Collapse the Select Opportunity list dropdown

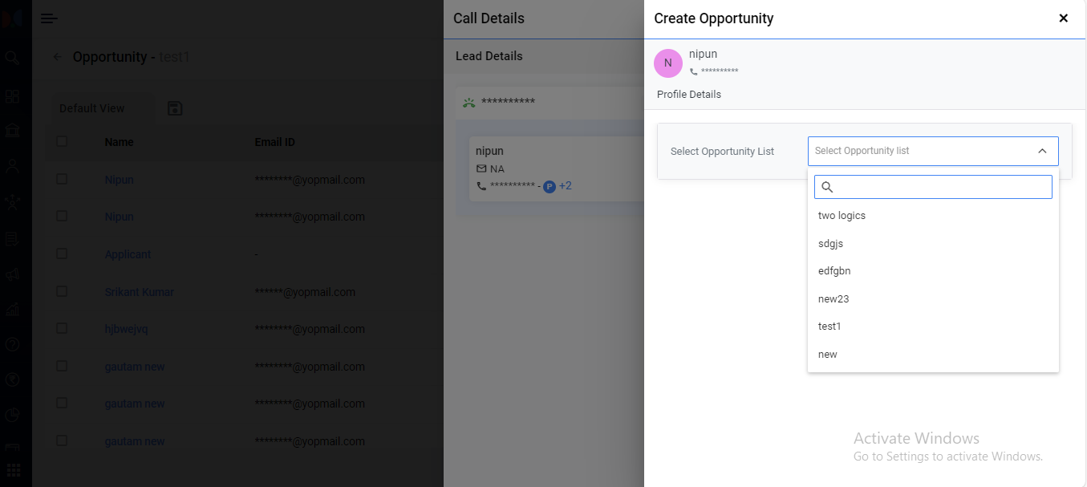click(1042, 151)
